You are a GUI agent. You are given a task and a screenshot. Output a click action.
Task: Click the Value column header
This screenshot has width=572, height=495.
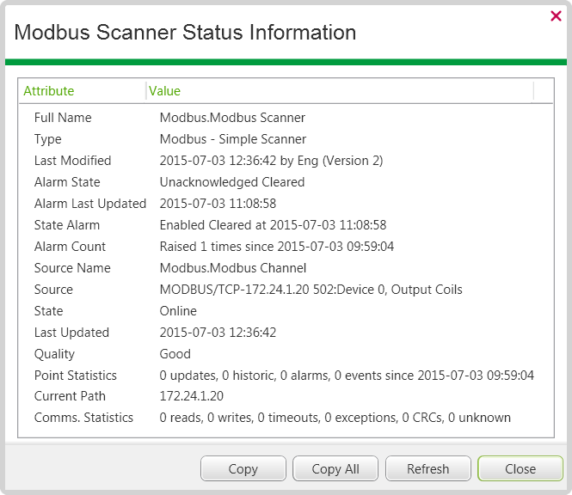click(x=165, y=91)
